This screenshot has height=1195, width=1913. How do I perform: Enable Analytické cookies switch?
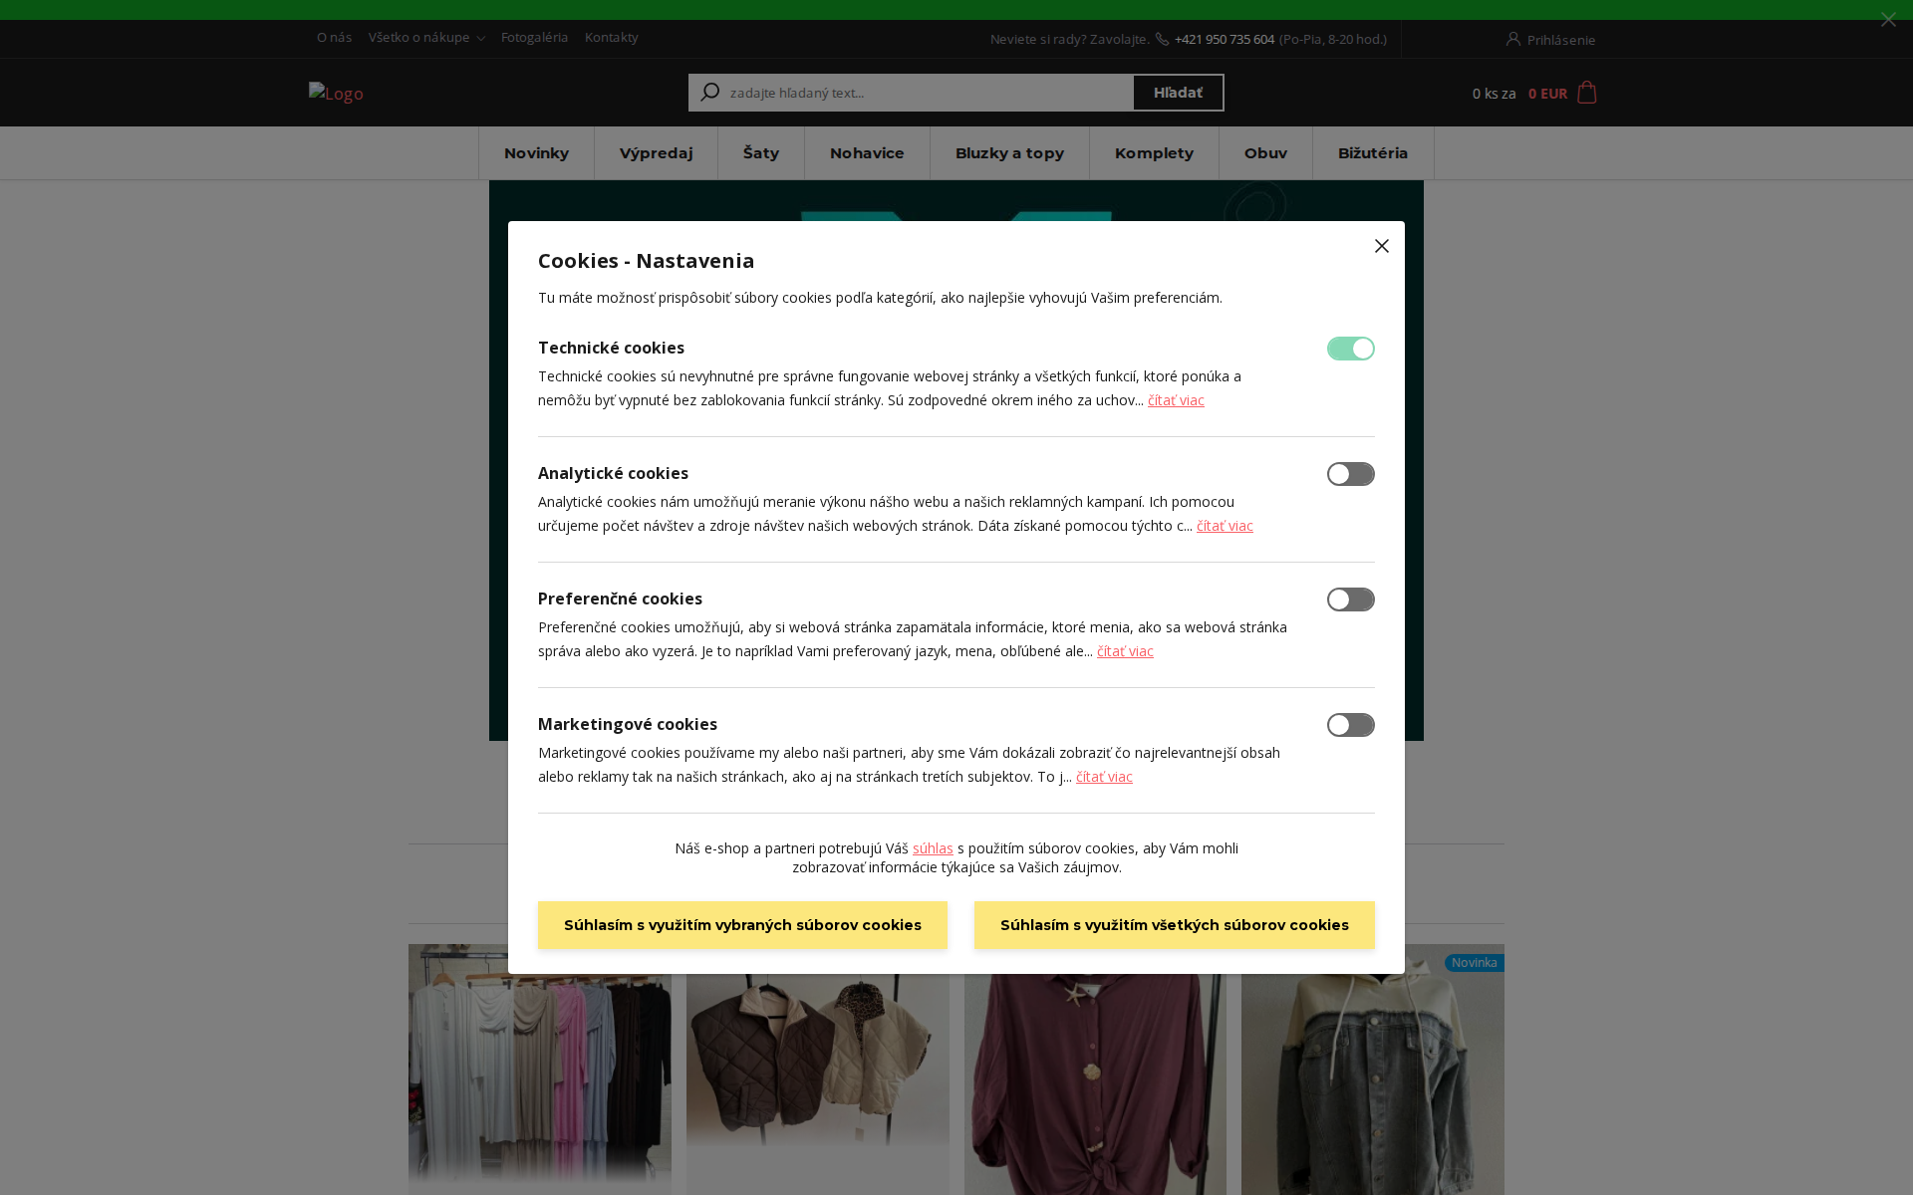pyautogui.click(x=1350, y=474)
